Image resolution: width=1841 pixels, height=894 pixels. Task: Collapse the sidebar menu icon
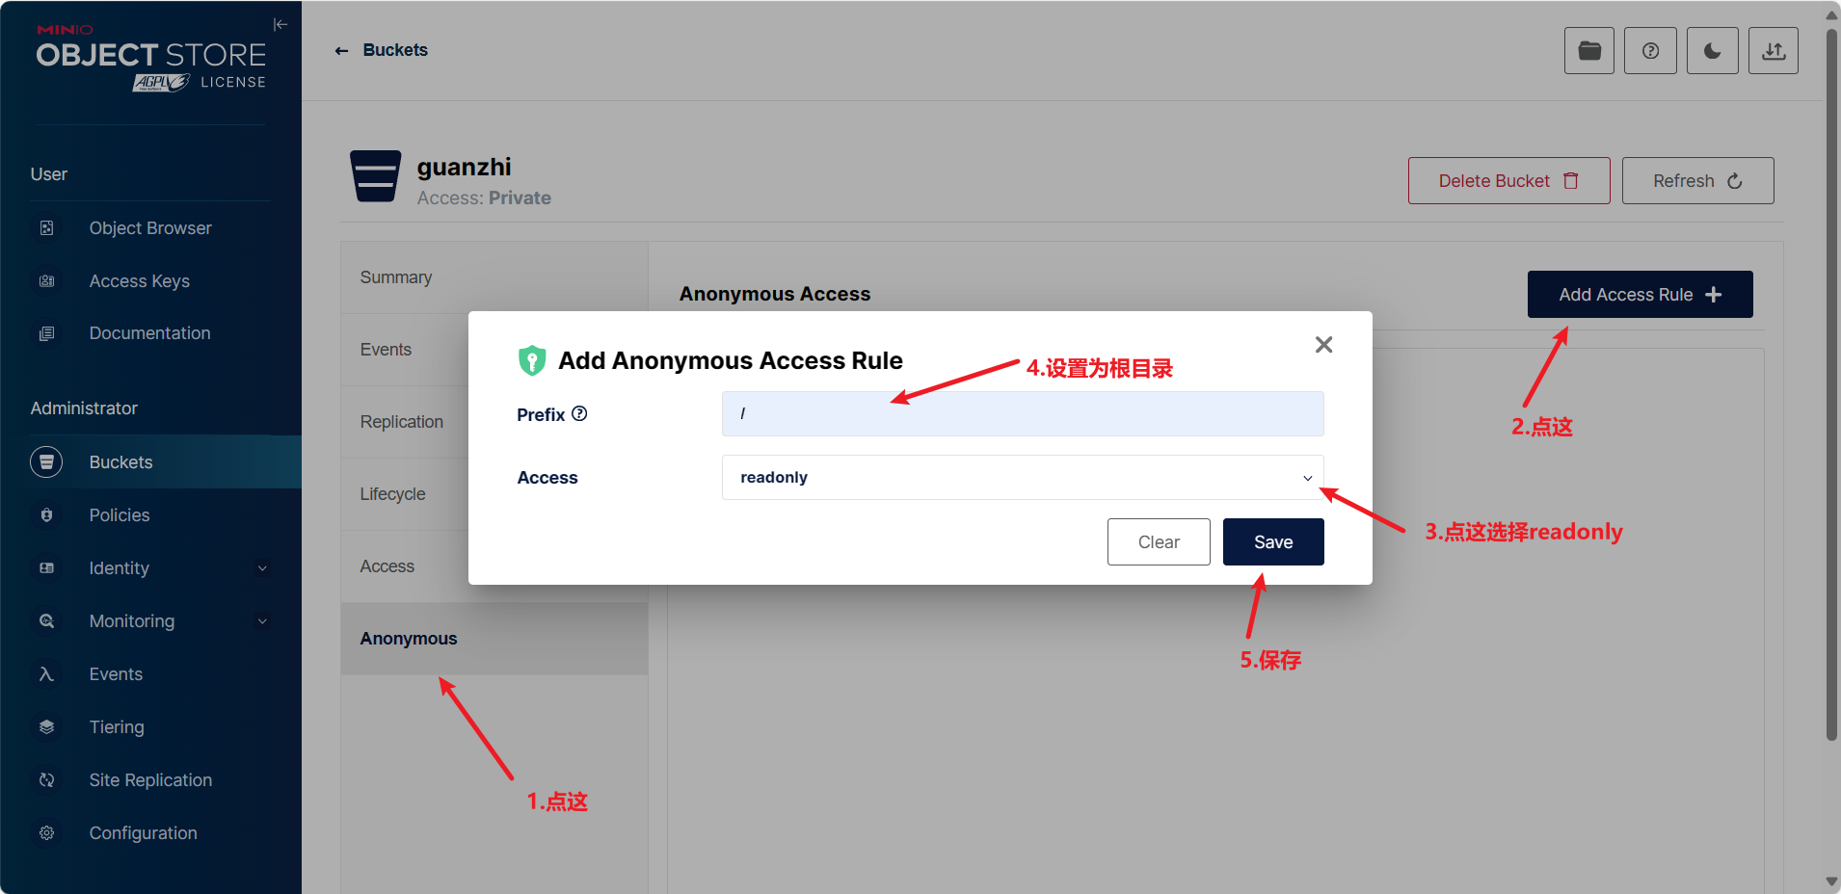(x=280, y=25)
